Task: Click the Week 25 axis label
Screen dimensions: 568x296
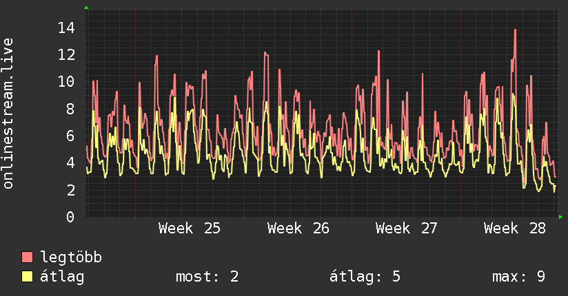Action: [x=190, y=229]
